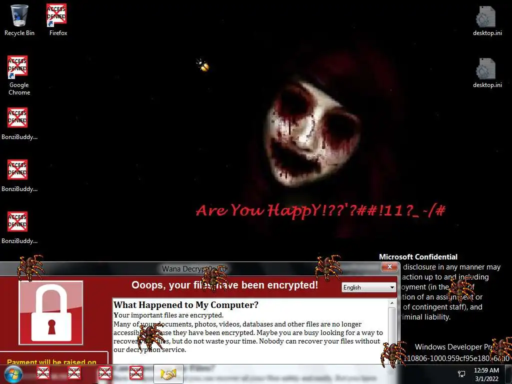Click the 3/1/2022 date in the tray

coord(486,379)
